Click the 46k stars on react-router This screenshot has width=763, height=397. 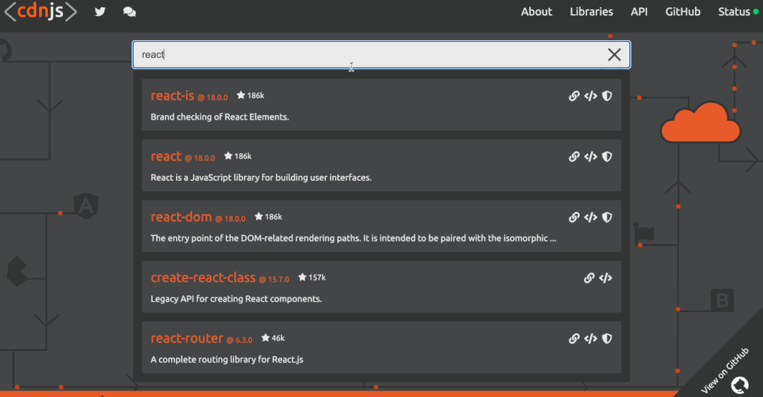[273, 338]
